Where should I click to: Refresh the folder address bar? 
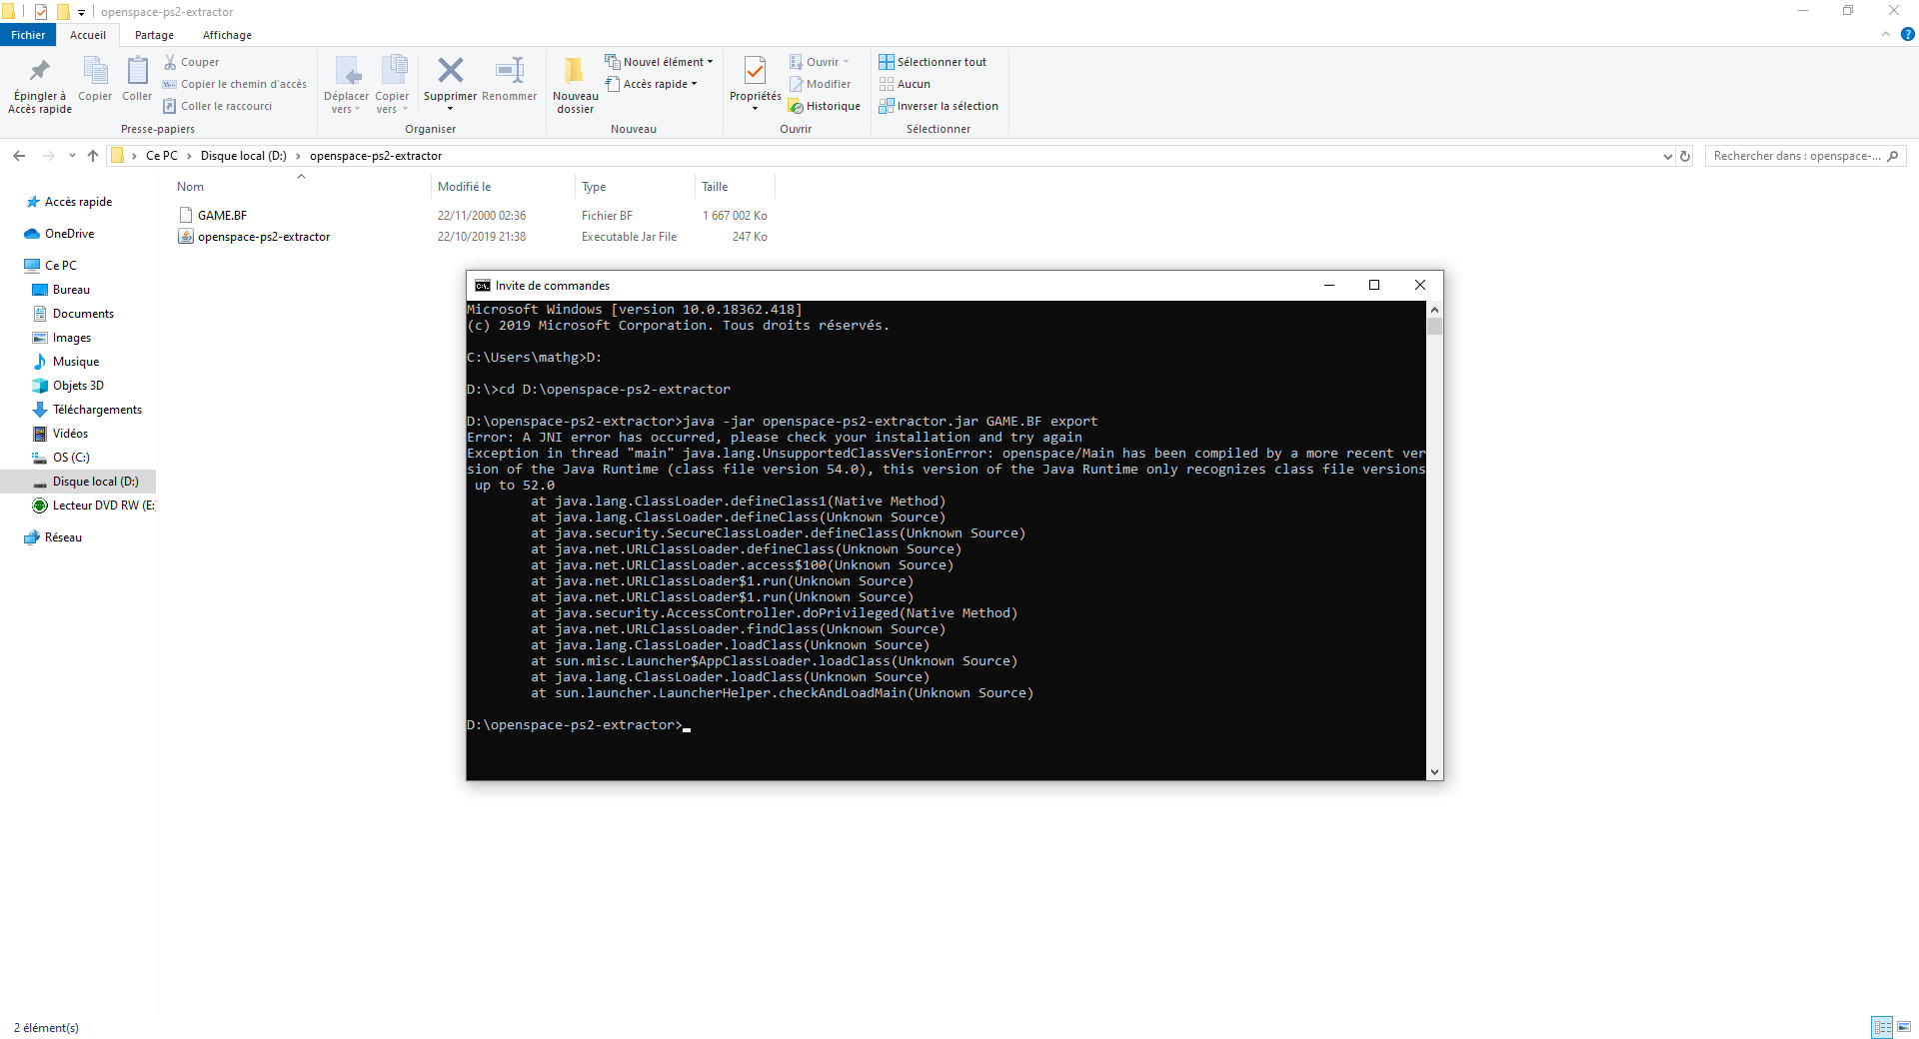1685,156
